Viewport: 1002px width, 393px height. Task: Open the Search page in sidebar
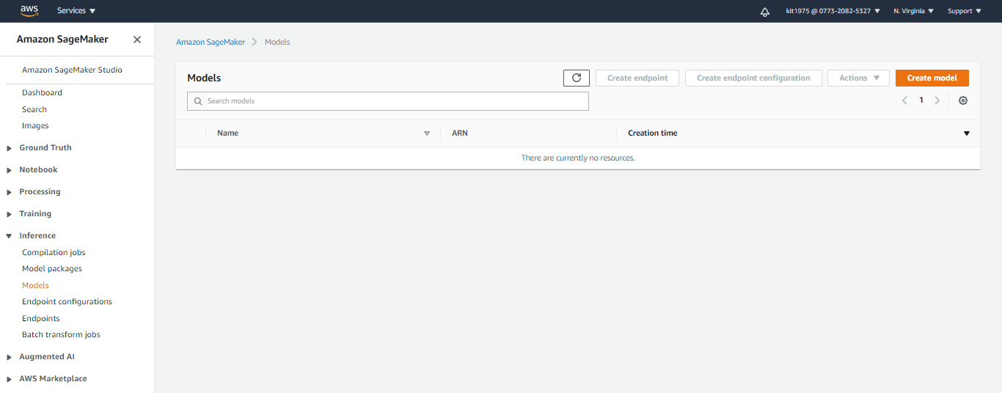pos(34,109)
